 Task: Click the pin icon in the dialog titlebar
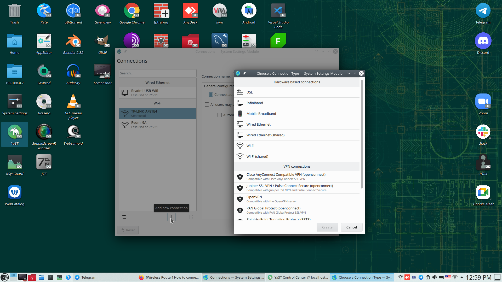(x=244, y=73)
